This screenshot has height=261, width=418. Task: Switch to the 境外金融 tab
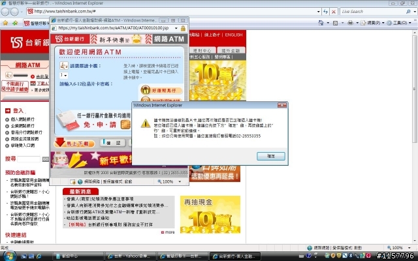(x=231, y=50)
